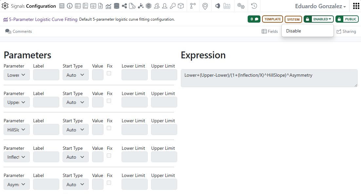
Task: Open the Lower parameter dropdown
Action: click(17, 75)
